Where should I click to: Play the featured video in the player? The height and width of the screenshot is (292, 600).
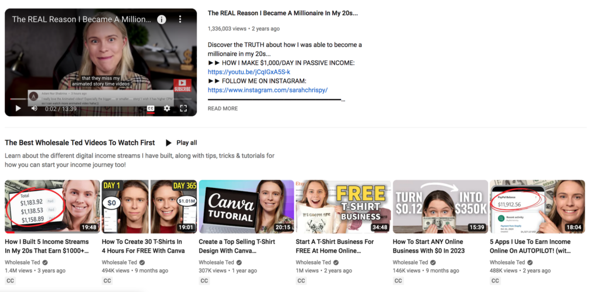pyautogui.click(x=18, y=108)
